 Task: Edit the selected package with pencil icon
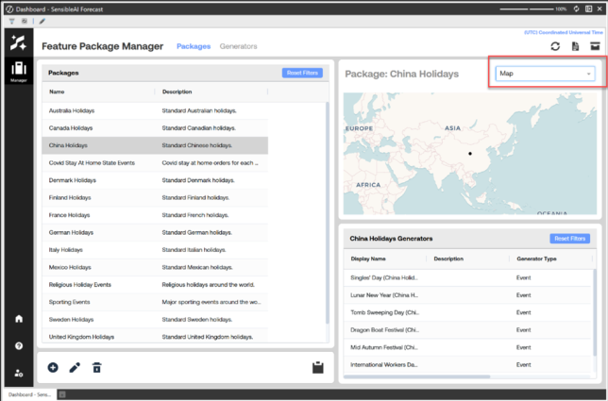coord(75,367)
